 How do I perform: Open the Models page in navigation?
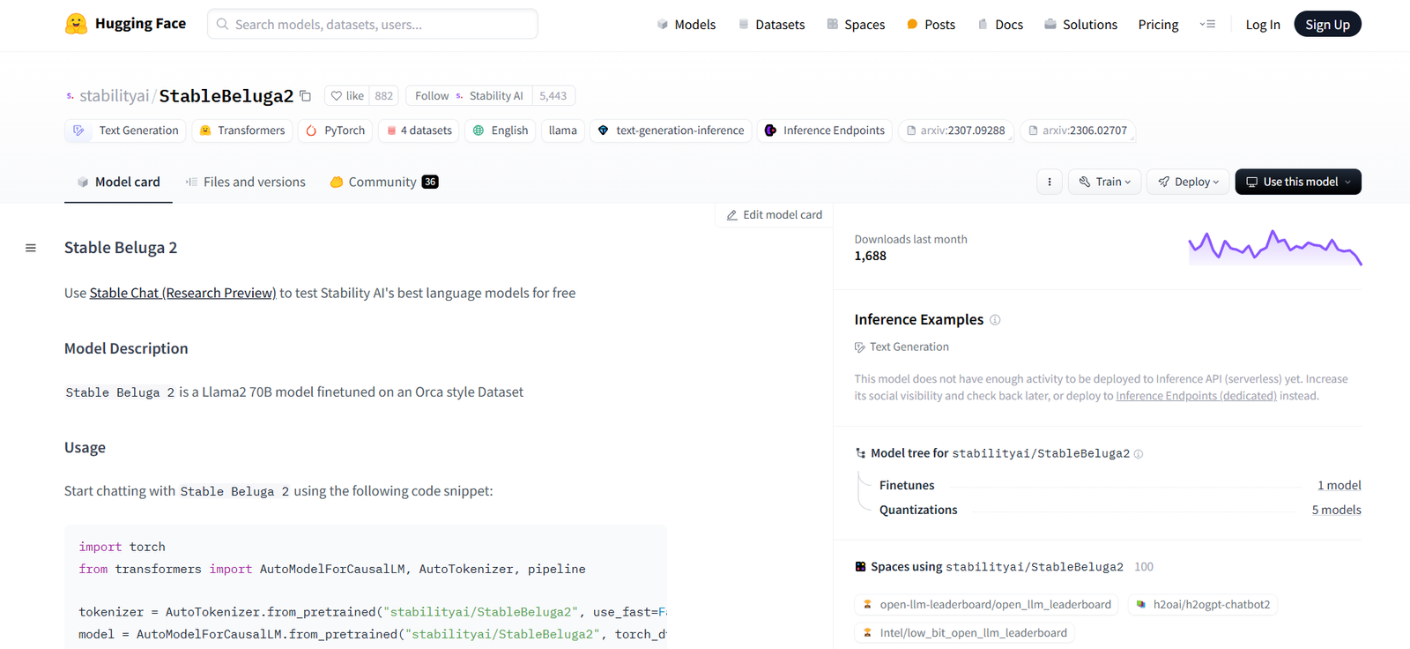686,25
